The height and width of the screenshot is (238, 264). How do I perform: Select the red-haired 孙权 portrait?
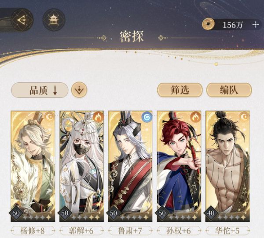click(x=179, y=166)
